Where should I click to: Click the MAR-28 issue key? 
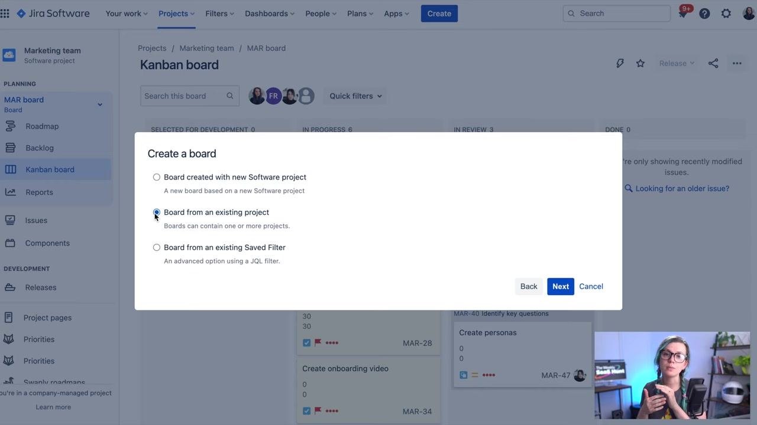coord(418,343)
